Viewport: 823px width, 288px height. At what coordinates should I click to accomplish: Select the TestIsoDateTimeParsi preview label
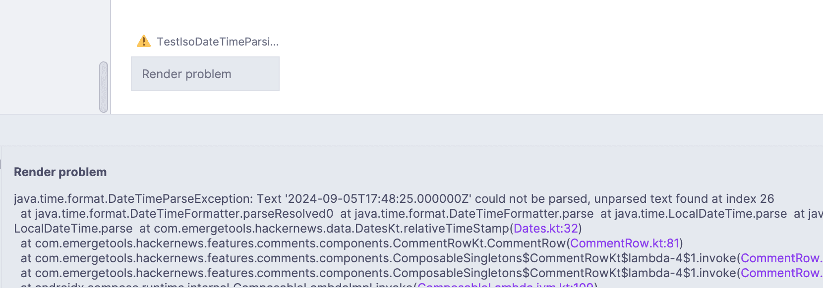[x=217, y=42]
